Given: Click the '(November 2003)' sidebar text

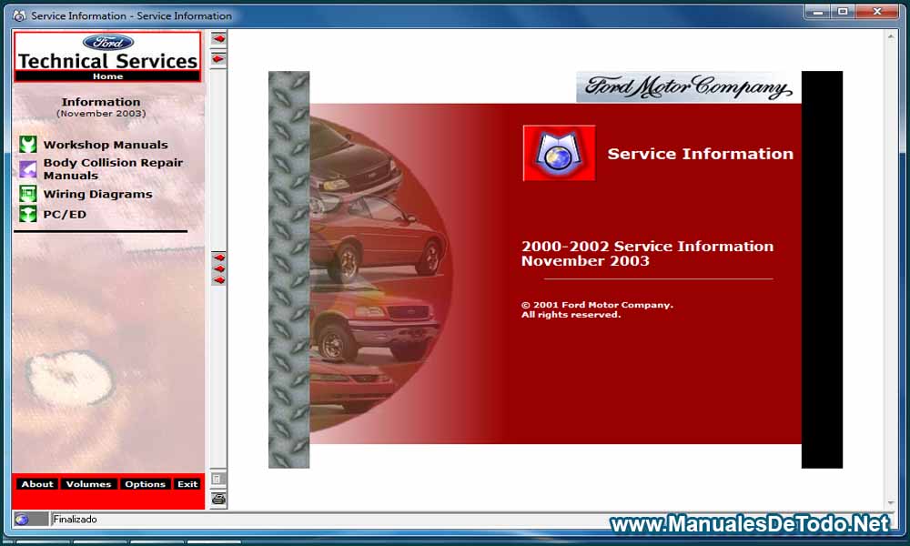Looking at the screenshot, I should tap(101, 114).
